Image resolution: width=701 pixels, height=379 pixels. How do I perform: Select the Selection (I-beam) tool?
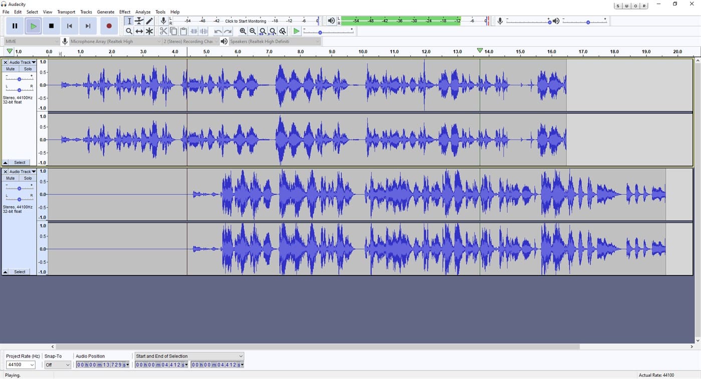[x=129, y=21]
